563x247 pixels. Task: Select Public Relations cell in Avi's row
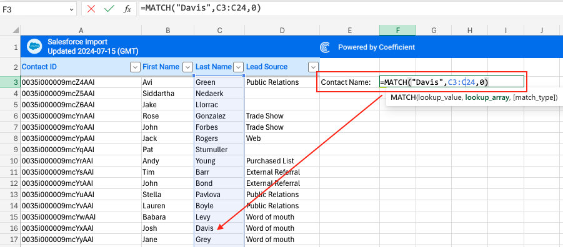coord(282,82)
